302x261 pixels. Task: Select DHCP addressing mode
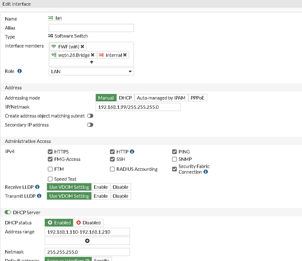coord(125,98)
